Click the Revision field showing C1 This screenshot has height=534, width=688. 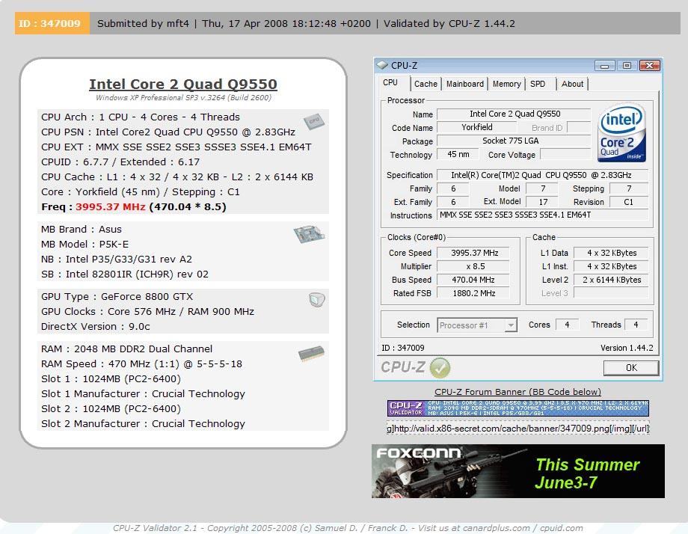[x=628, y=202]
